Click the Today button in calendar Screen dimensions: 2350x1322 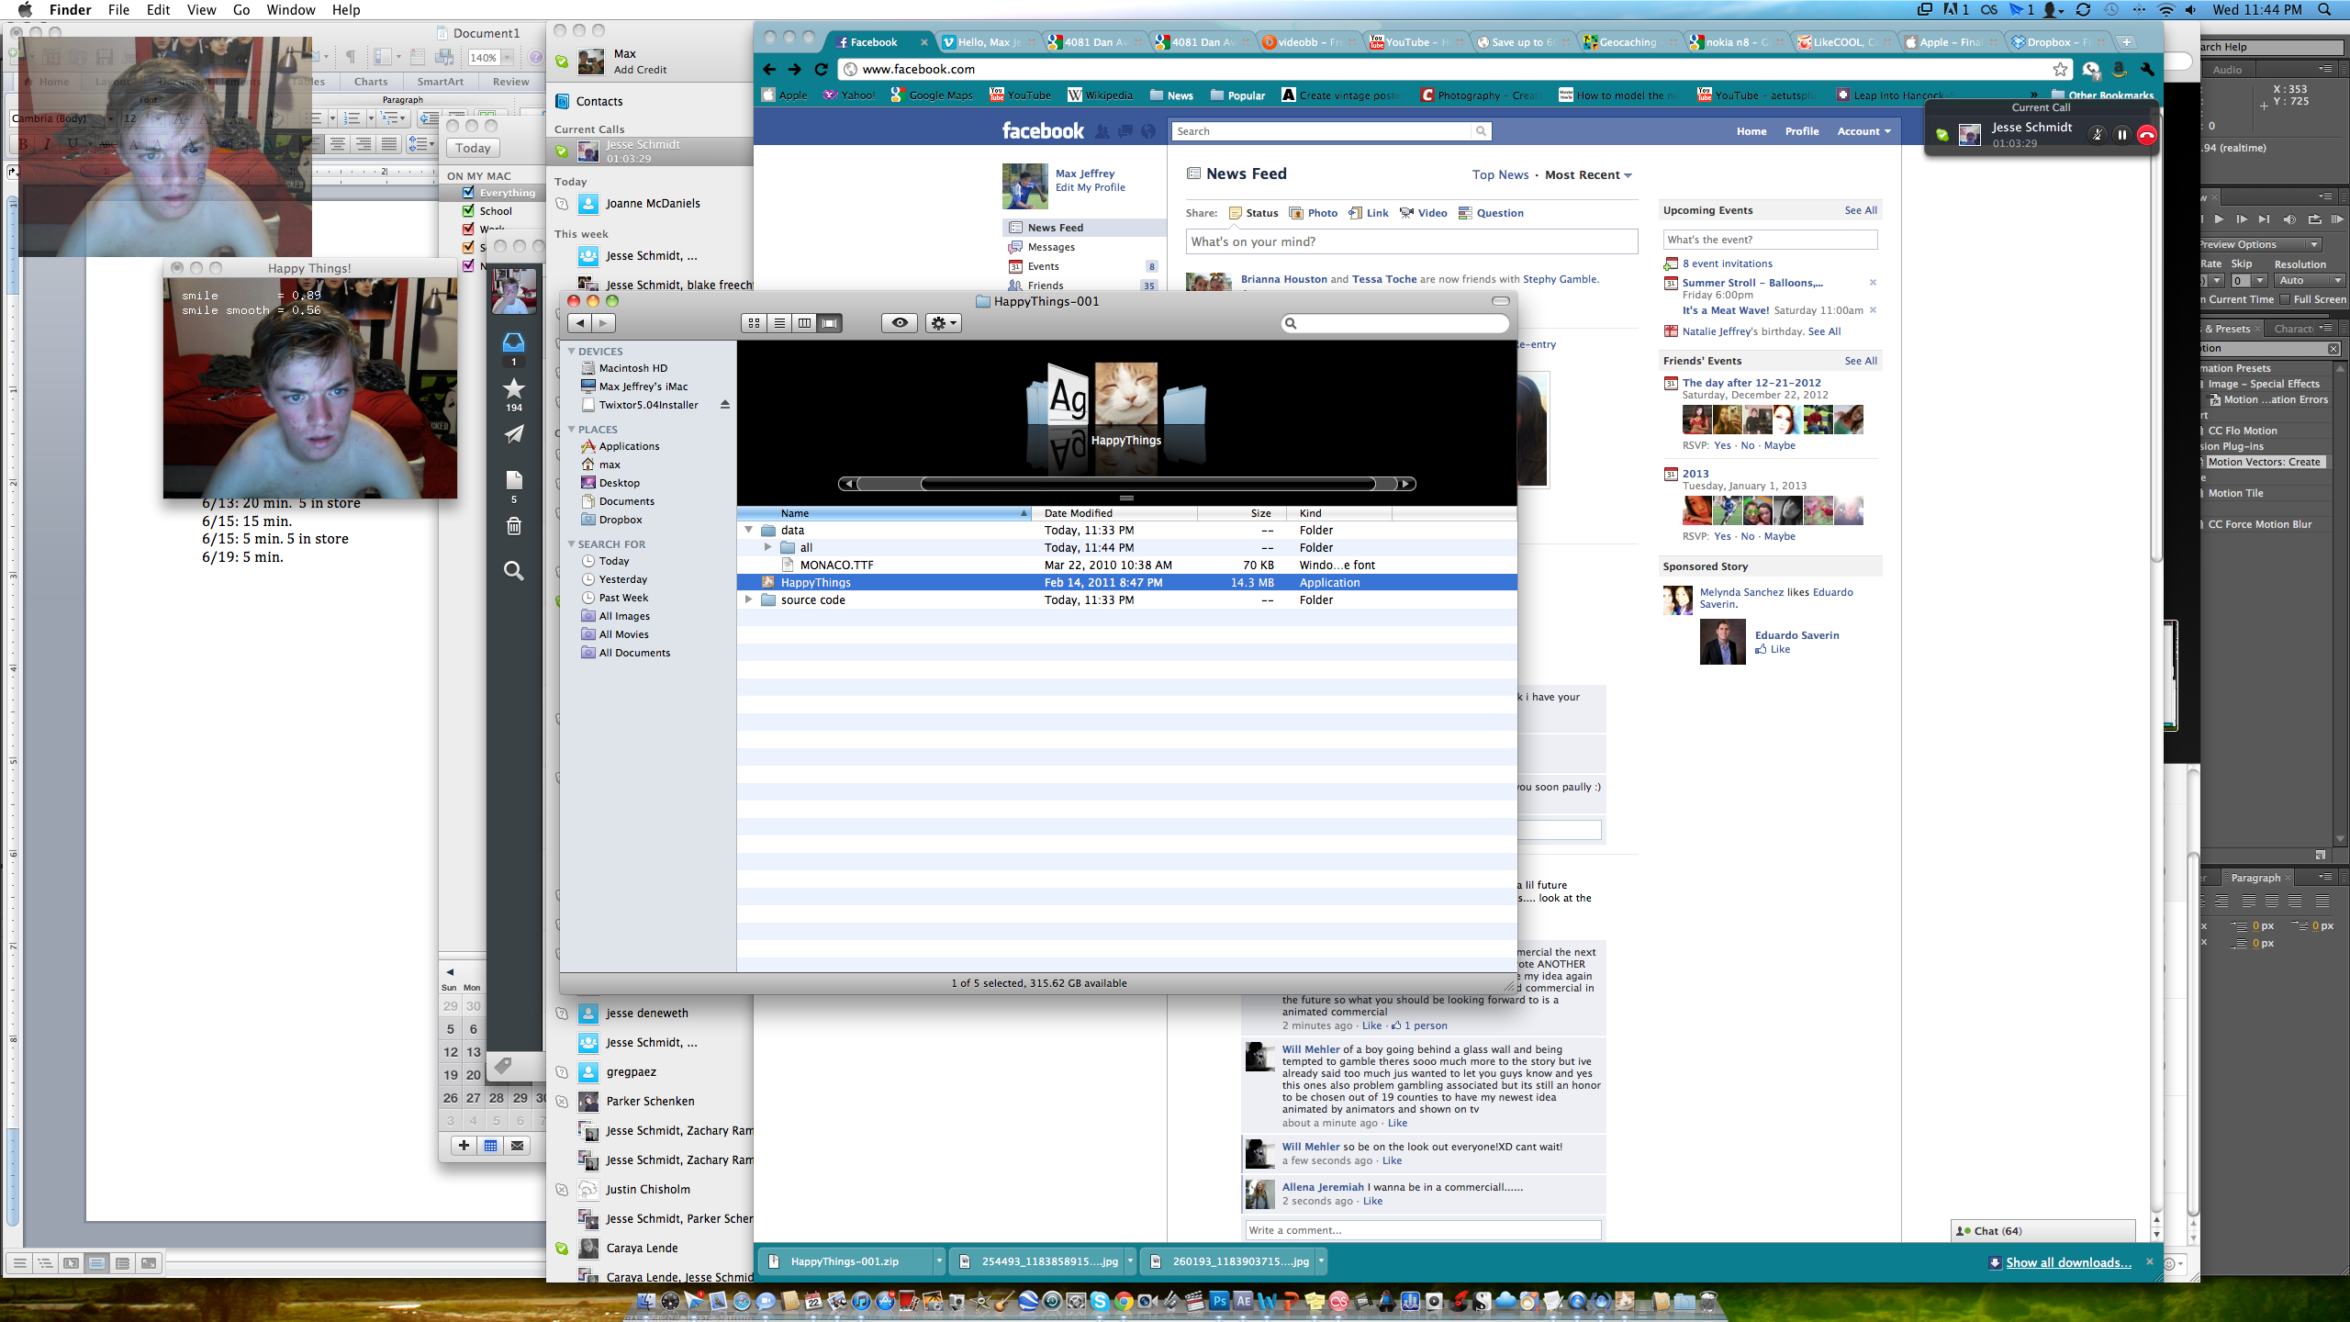473,148
